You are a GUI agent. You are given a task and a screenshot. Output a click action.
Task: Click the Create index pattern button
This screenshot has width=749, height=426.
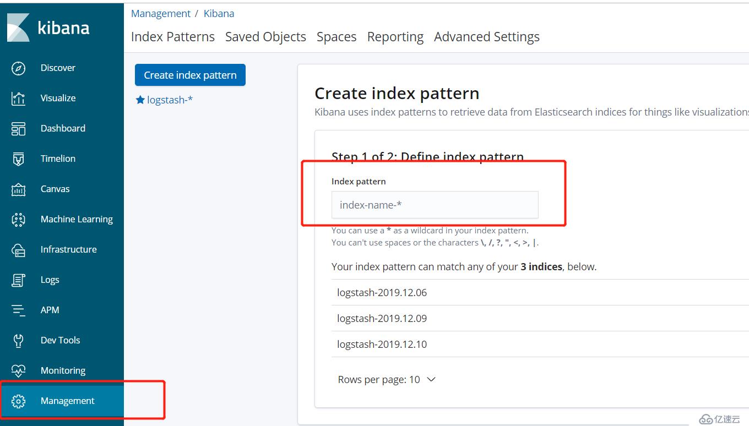(x=190, y=75)
